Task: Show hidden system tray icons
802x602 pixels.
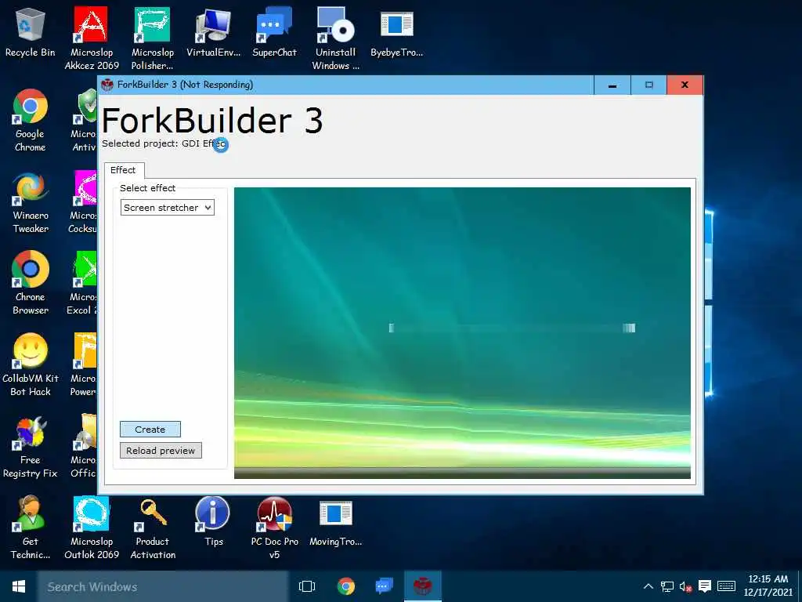Action: tap(648, 586)
